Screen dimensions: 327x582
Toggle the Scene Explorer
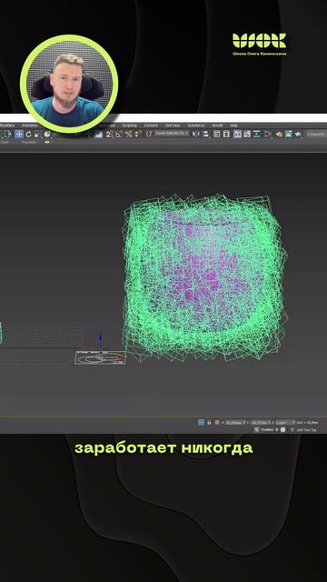pos(216,135)
